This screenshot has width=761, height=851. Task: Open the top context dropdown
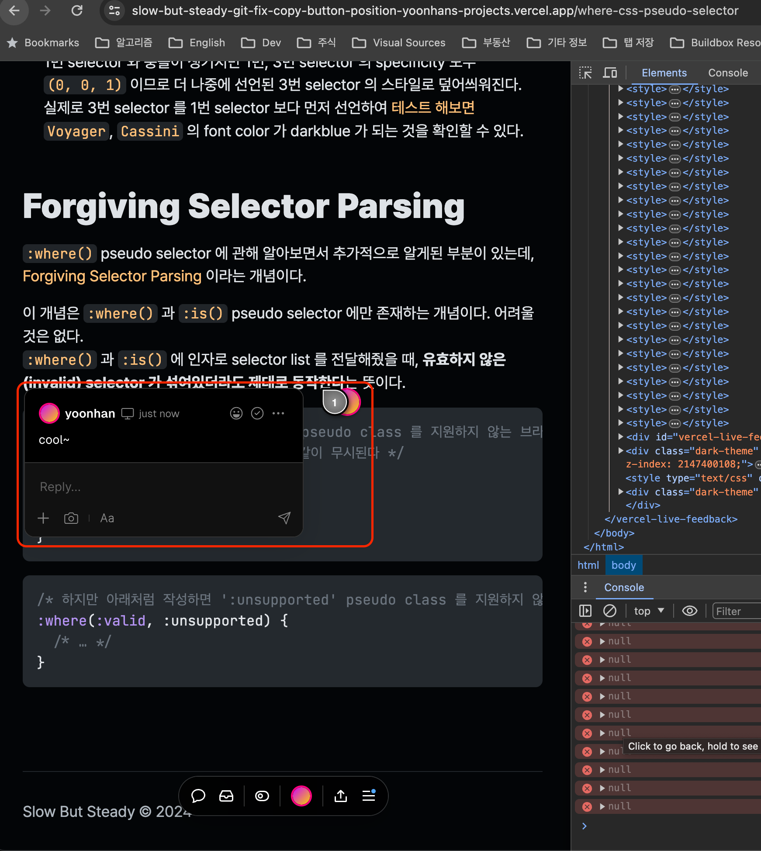pyautogui.click(x=649, y=611)
